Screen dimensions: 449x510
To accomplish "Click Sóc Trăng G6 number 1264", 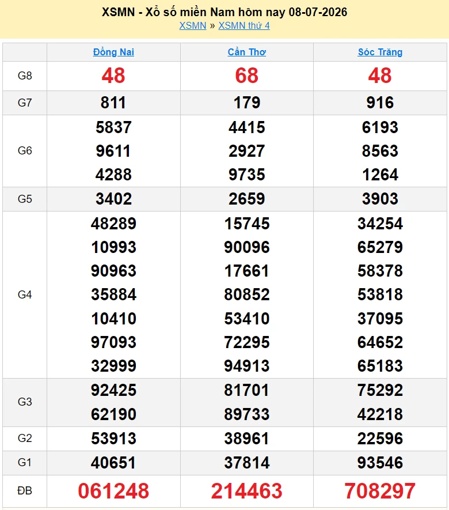I will 380,175.
